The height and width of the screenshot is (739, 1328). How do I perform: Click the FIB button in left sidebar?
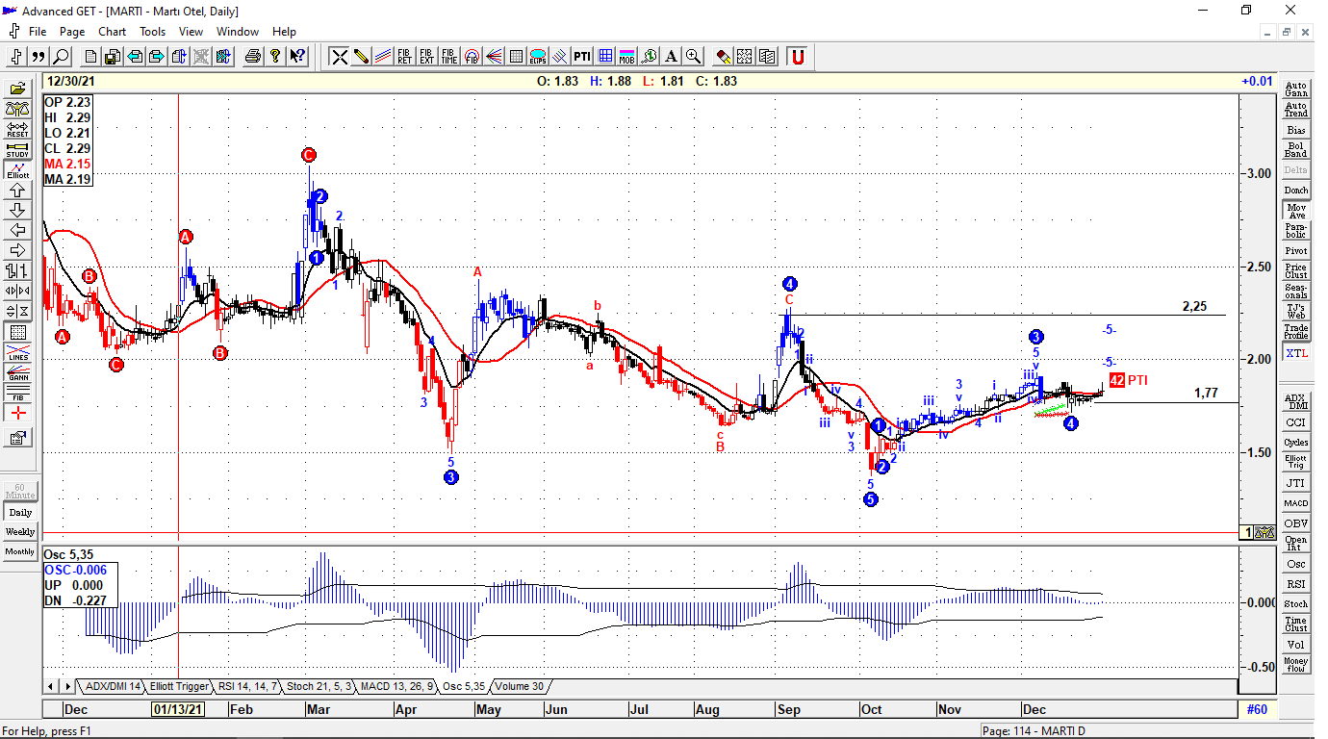click(x=17, y=394)
